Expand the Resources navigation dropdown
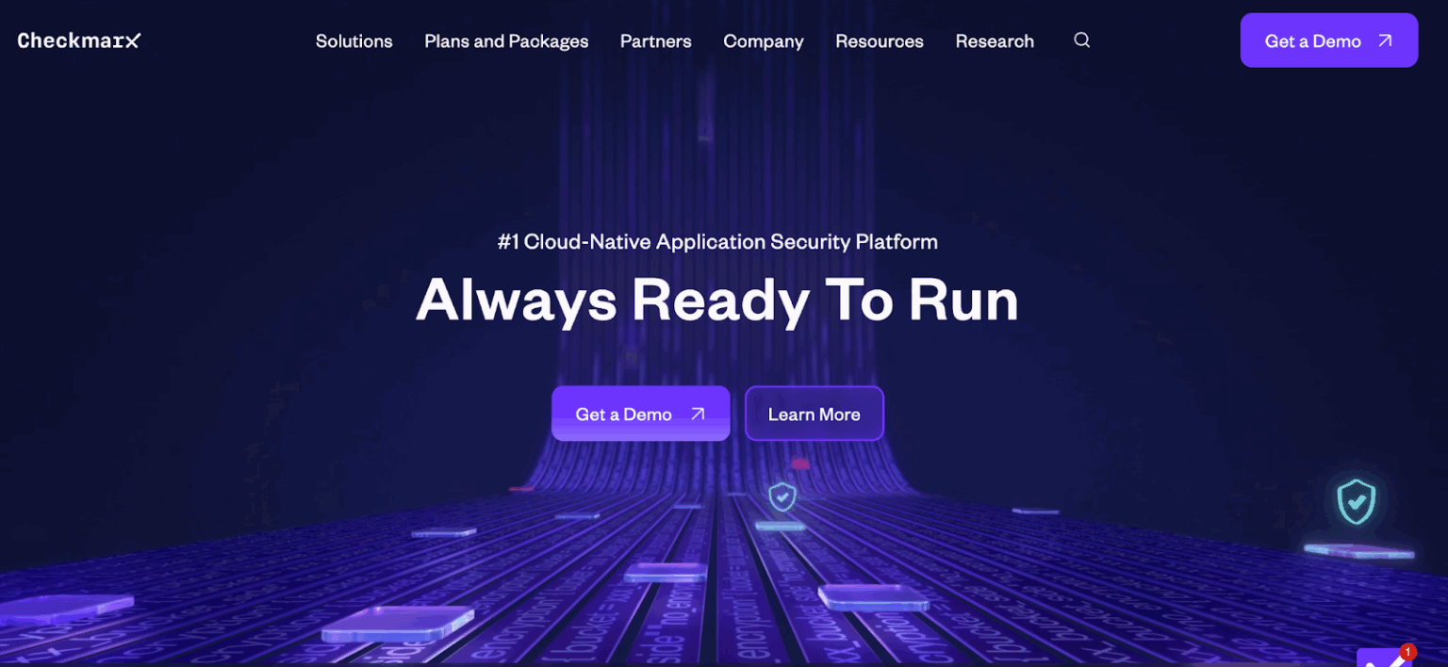The image size is (1448, 667). click(879, 41)
